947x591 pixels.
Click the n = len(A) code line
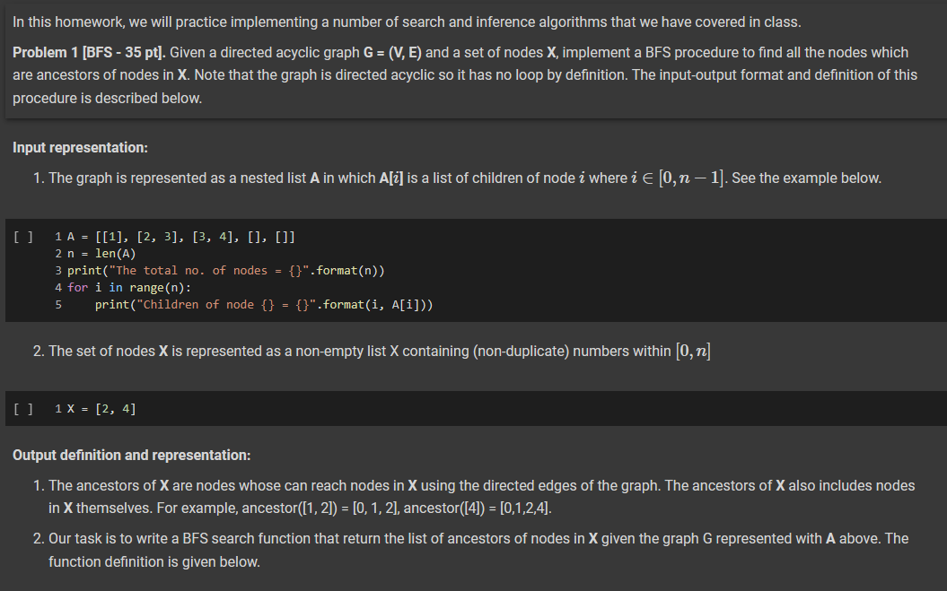pyautogui.click(x=101, y=254)
